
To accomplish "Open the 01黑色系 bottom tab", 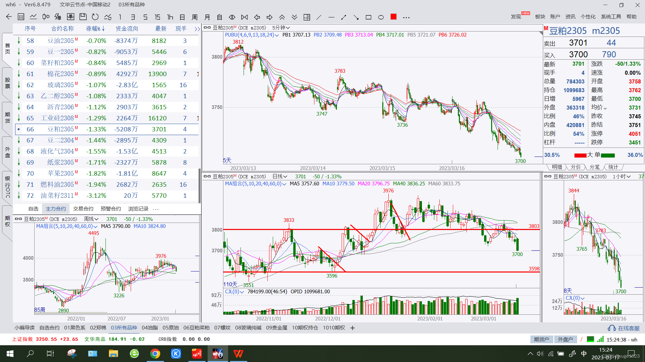I will [x=75, y=327].
